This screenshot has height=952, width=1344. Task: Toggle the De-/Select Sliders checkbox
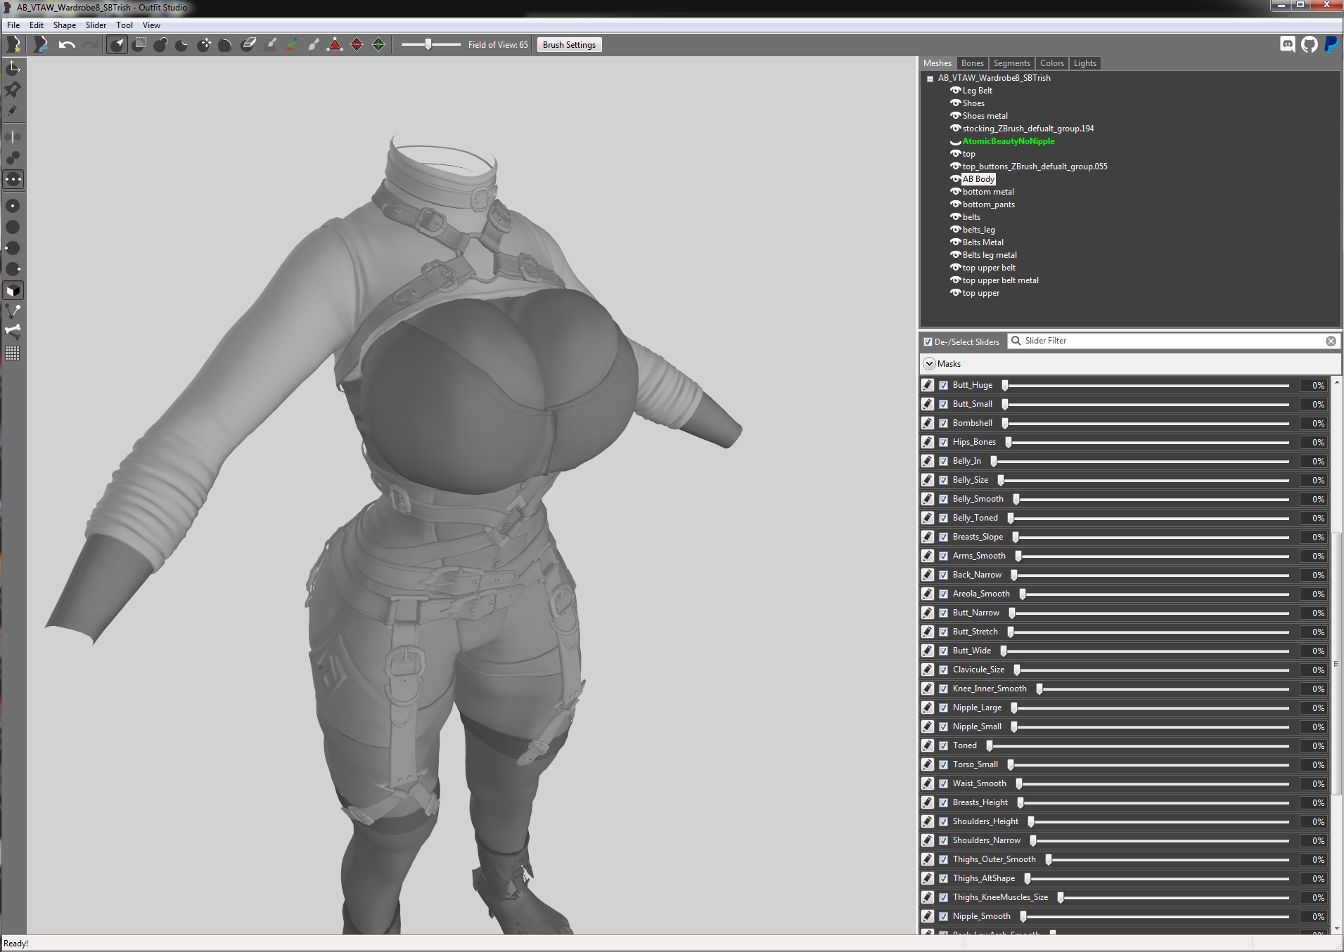coord(928,342)
